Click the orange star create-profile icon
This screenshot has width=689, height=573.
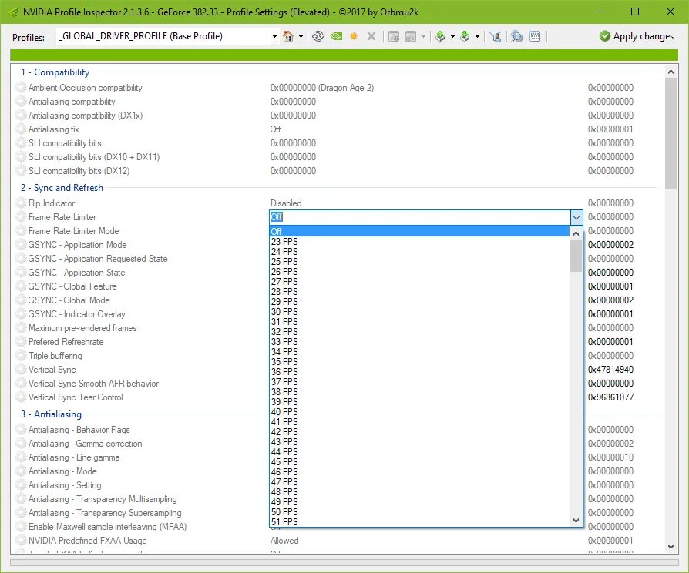click(x=354, y=36)
